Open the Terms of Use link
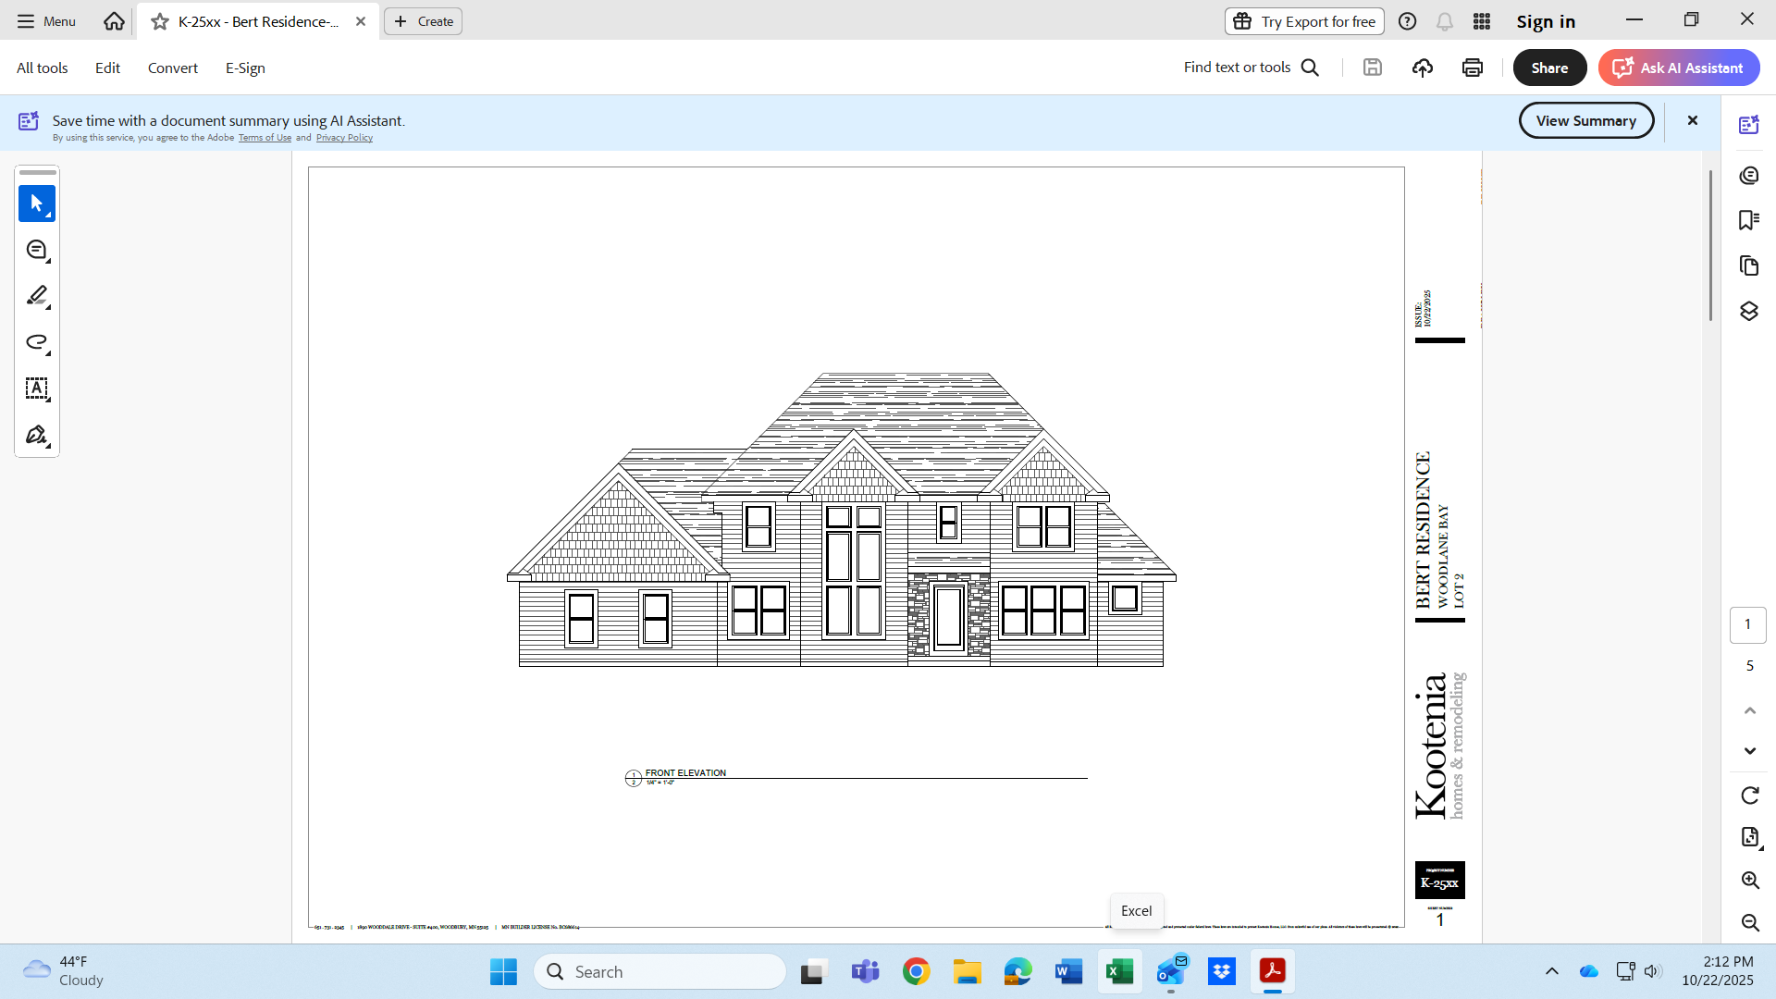Screen dimensions: 1776x999 point(265,138)
